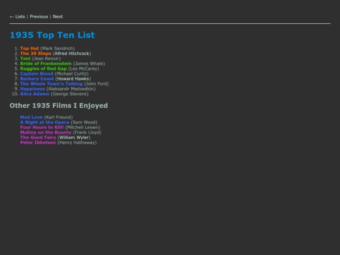Screen dimensions: 340x255
Task: Click the 1935 Top Ten List heading
Action: click(x=52, y=35)
